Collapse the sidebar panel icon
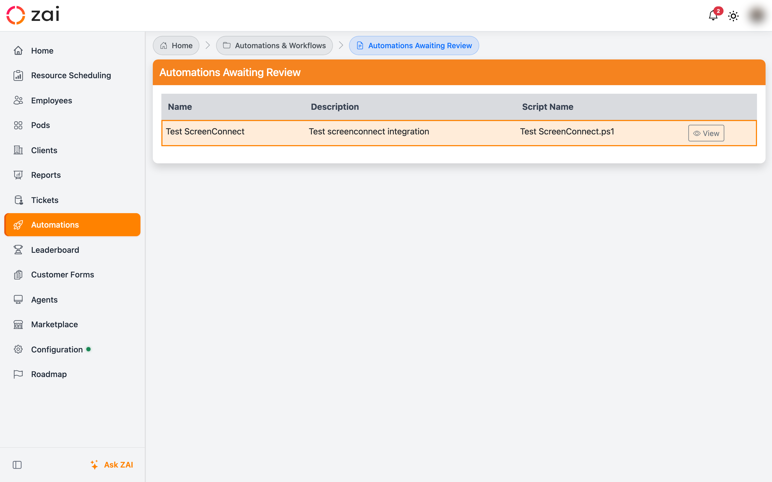 pos(17,465)
